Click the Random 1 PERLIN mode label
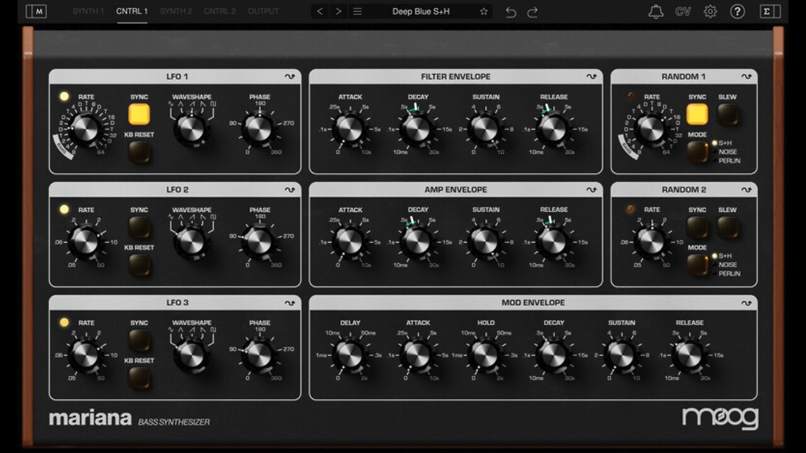806x453 pixels. (729, 161)
